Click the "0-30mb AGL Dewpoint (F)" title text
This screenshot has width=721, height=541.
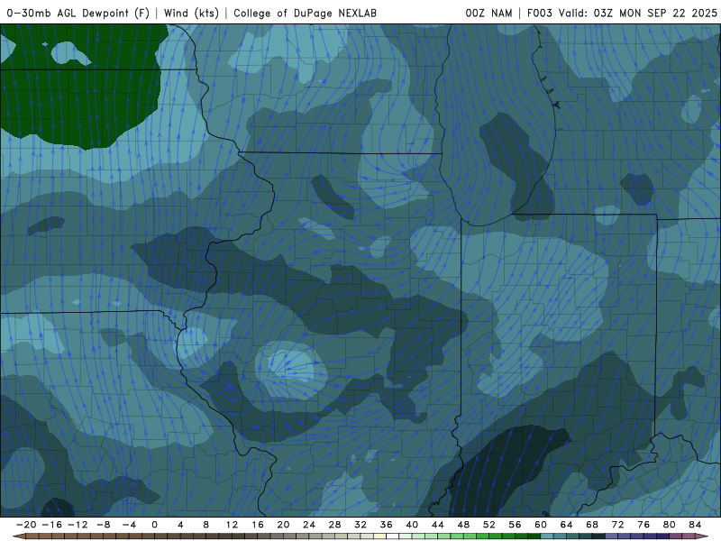[x=78, y=13]
